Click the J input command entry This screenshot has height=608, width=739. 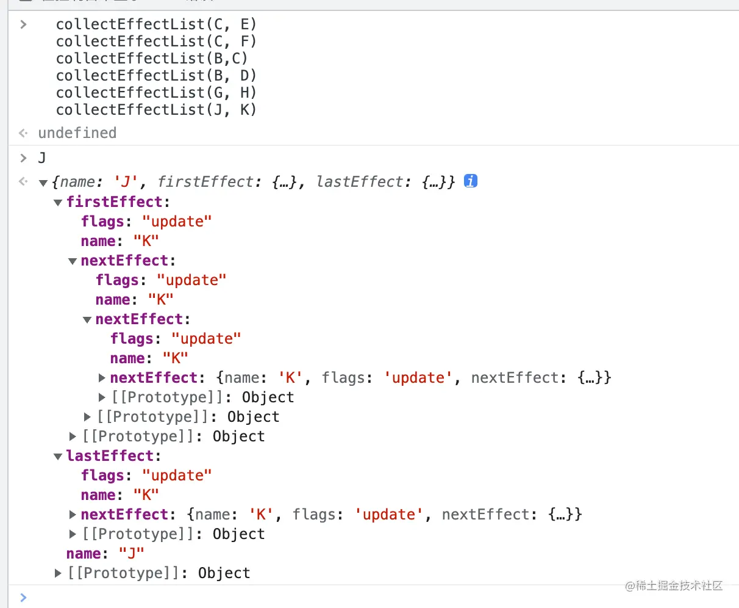point(42,158)
